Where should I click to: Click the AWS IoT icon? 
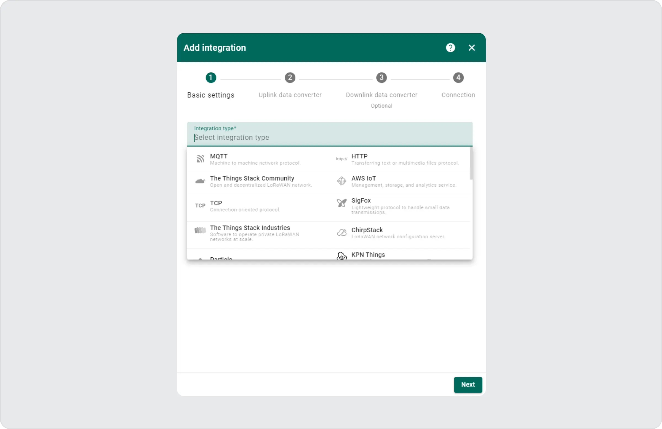tap(341, 181)
